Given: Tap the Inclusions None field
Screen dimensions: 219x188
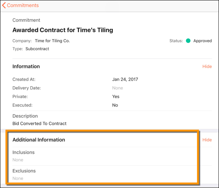Looking at the screenshot, I should coord(18,160).
